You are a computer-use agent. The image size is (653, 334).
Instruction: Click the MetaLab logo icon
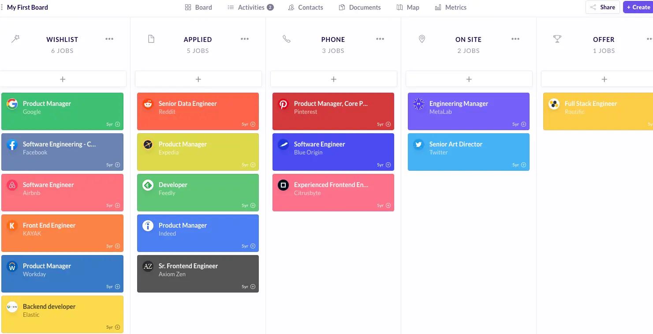coord(418,104)
